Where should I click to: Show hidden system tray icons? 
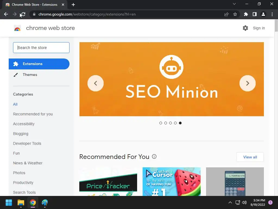tap(230, 202)
